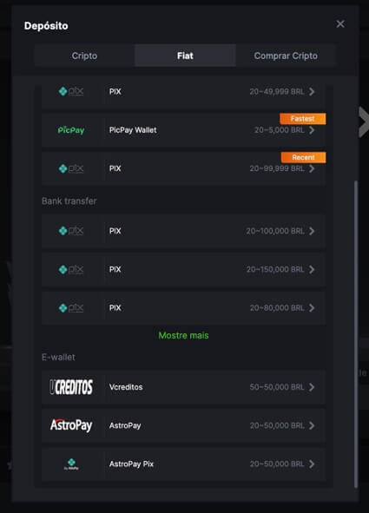Click the AstroPay Pix logo icon
Image resolution: width=369 pixels, height=513 pixels.
tap(71, 464)
